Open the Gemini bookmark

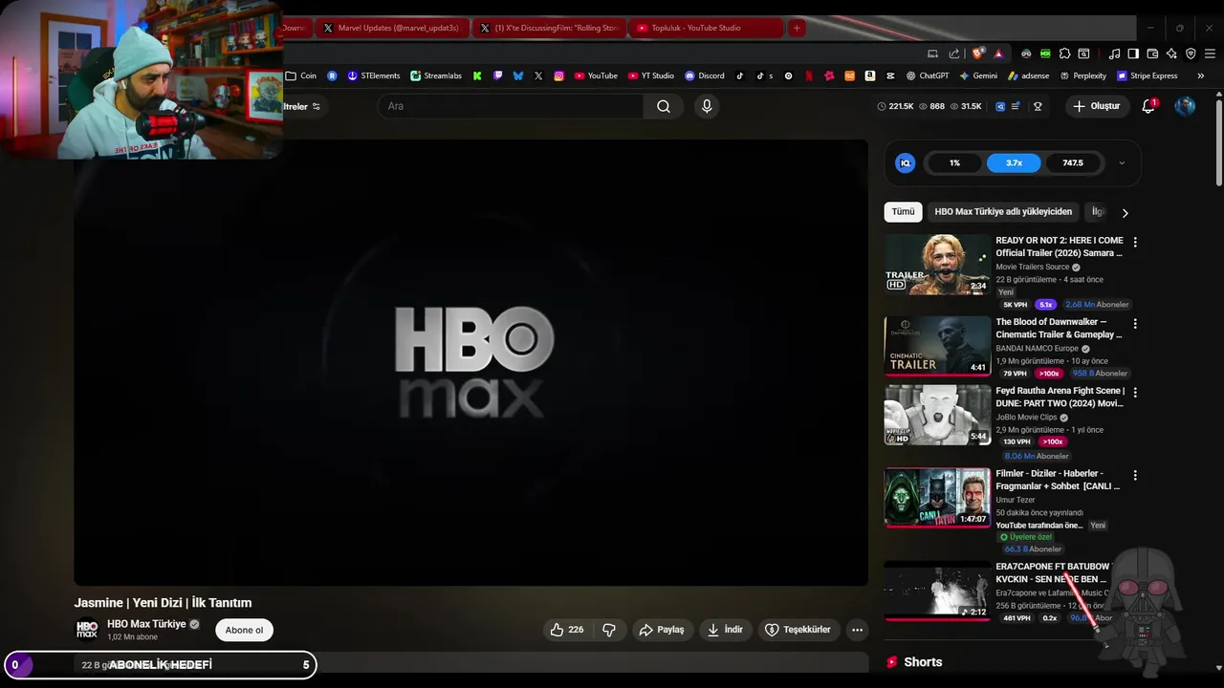[x=978, y=75]
